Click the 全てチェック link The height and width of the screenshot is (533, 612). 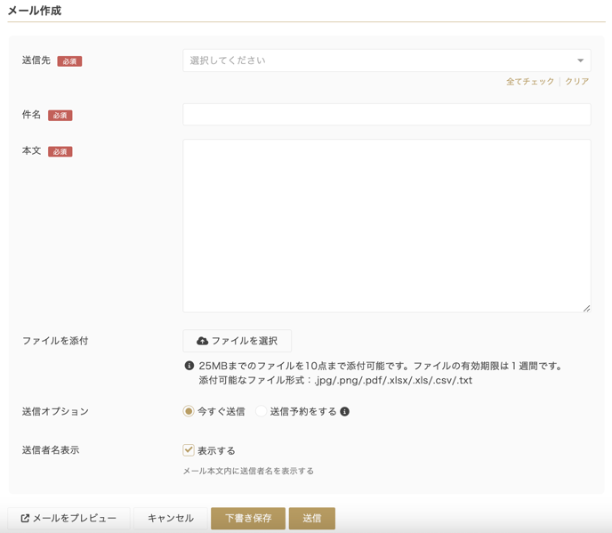pos(530,82)
